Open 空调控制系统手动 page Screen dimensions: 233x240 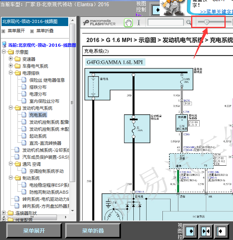click(x=47, y=171)
